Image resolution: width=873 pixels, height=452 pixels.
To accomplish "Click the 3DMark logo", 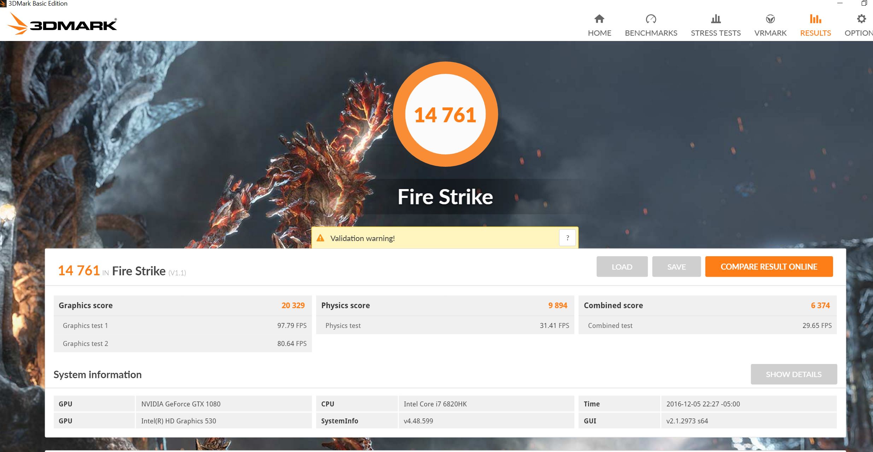I will click(x=62, y=24).
